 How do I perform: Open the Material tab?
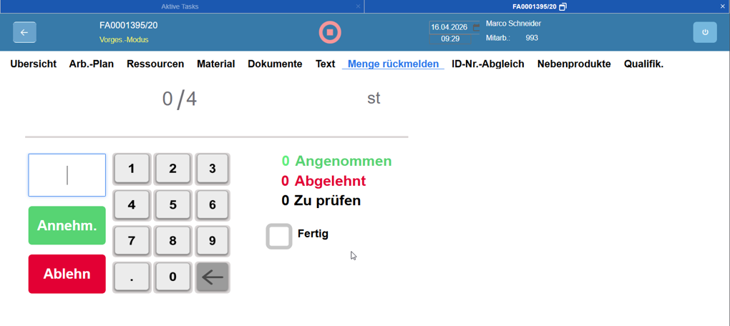[x=215, y=64]
